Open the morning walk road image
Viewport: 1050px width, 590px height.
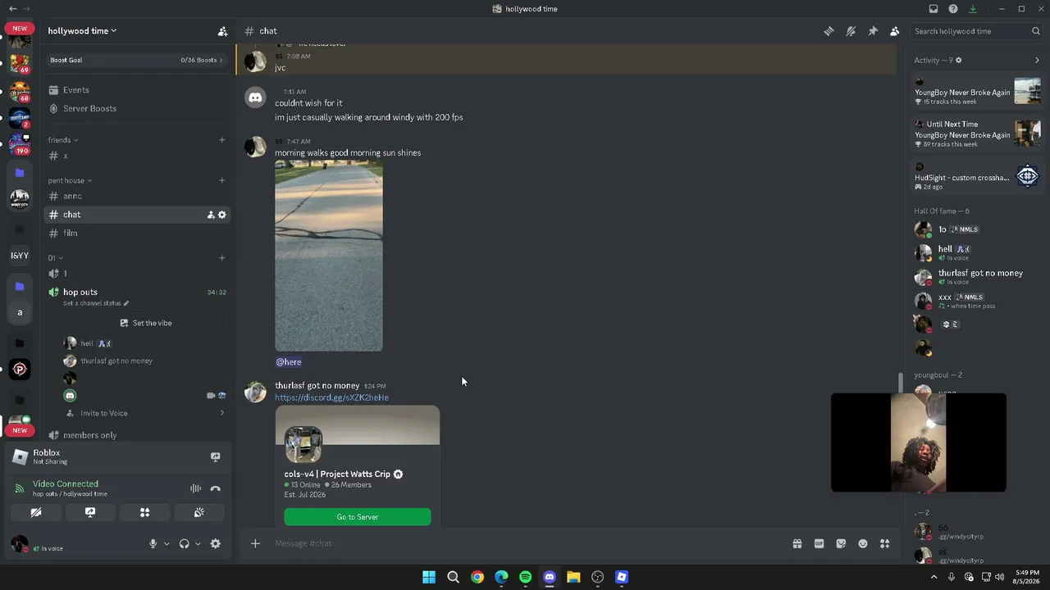(x=329, y=256)
